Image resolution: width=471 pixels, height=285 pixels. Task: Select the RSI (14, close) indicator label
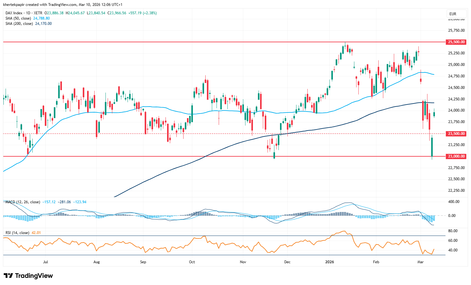[17, 233]
